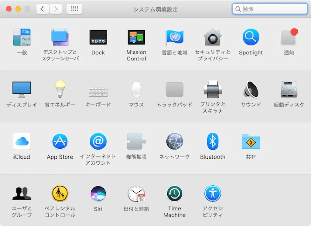Open 通知 (Notifications) preferences
The height and width of the screenshot is (226, 311).
pyautogui.click(x=289, y=38)
